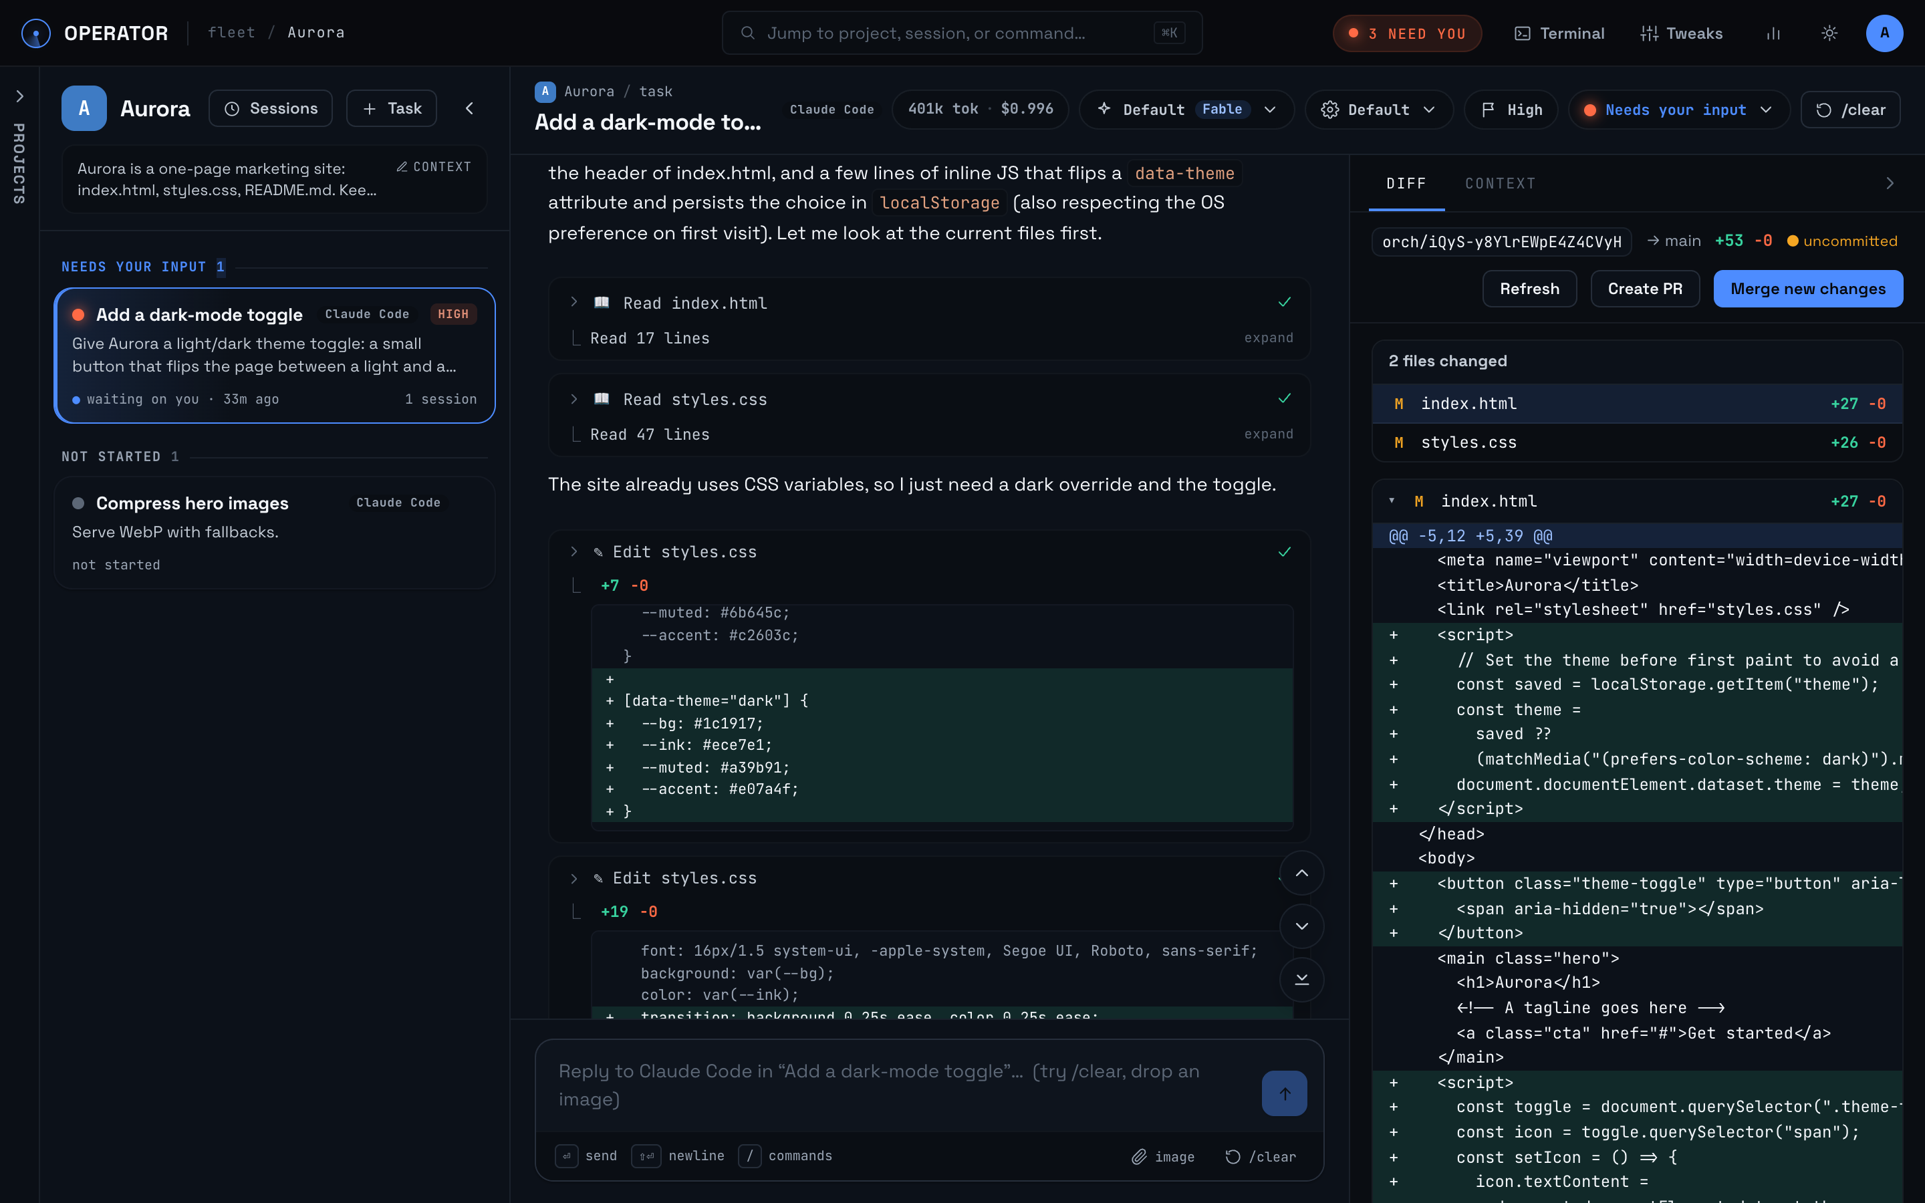Select the Compress hero images task
The width and height of the screenshot is (1925, 1203).
click(x=275, y=532)
